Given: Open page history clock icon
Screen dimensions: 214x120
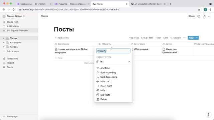Looking at the screenshot, I should pos(199,16).
